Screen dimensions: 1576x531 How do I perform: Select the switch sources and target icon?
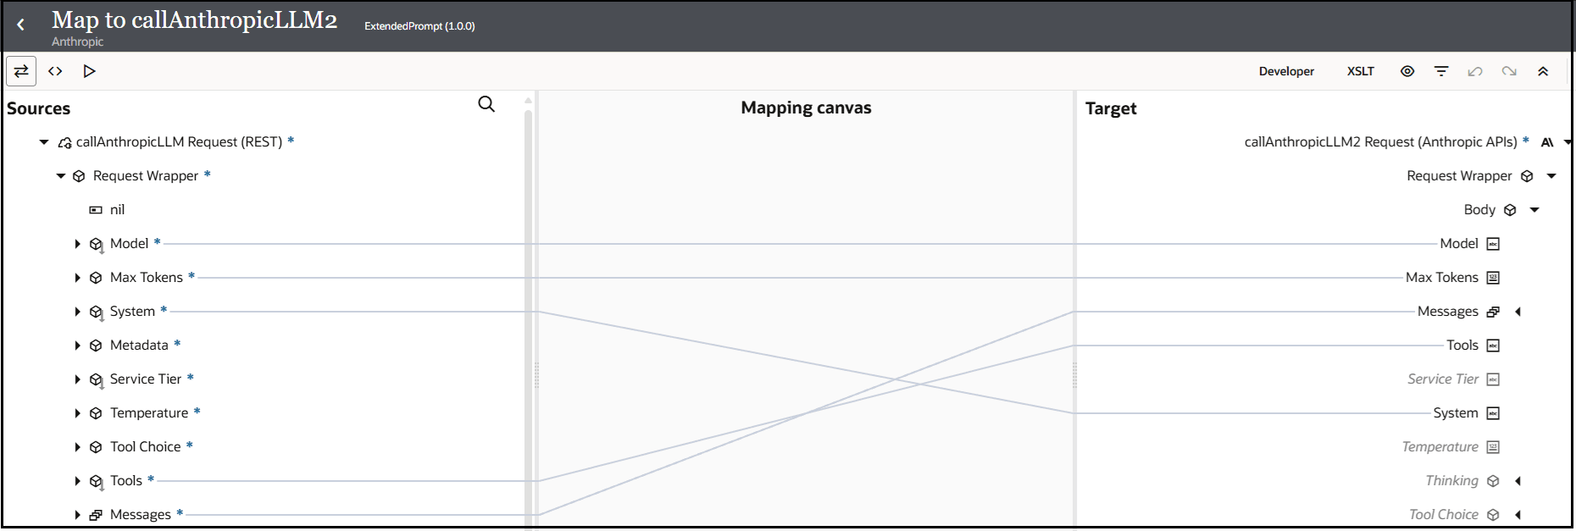tap(21, 71)
